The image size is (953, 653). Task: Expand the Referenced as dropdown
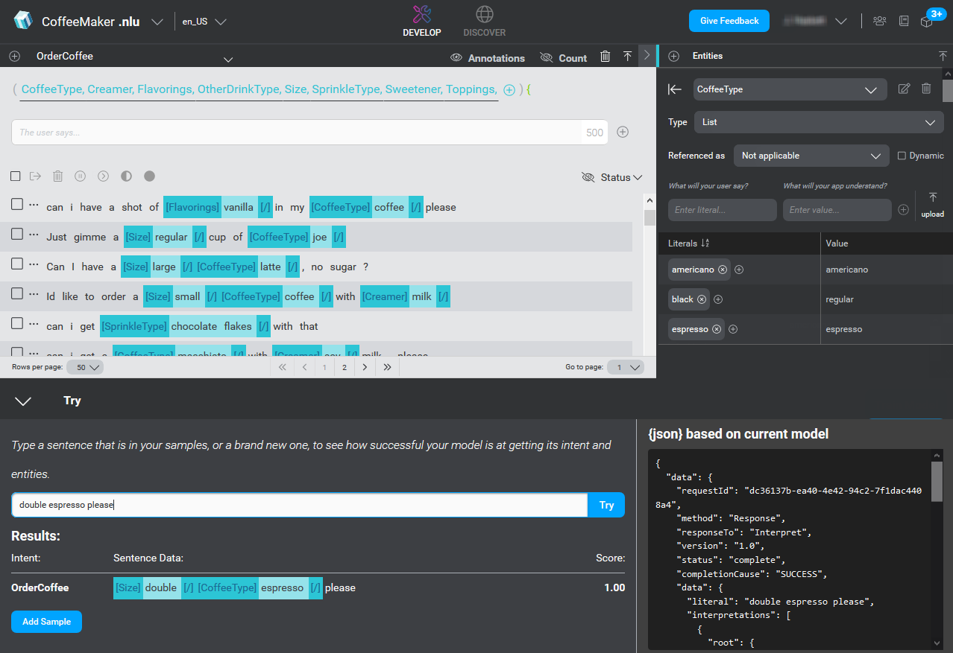click(811, 156)
